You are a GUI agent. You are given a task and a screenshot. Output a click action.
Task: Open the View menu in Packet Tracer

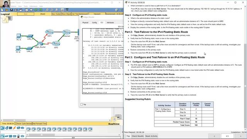tap(20, 6)
